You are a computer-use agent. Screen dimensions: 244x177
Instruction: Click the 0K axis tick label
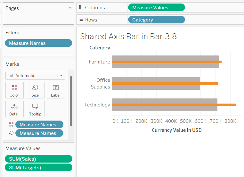pos(115,121)
